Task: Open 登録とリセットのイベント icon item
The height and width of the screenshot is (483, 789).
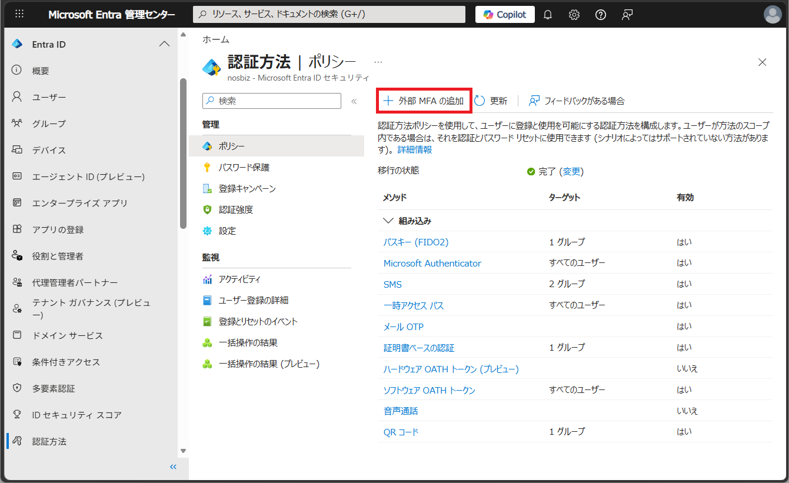Action: [207, 322]
